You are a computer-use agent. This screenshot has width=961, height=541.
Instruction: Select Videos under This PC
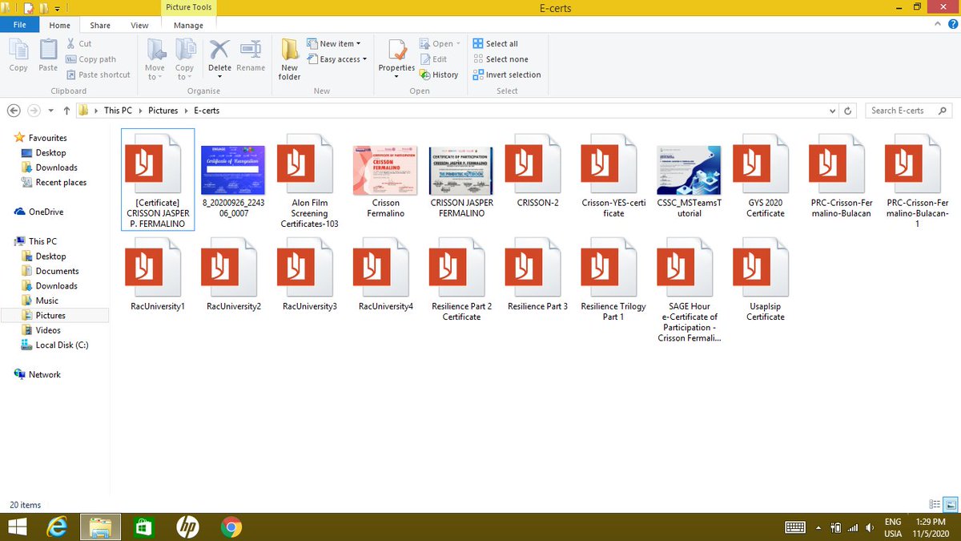pyautogui.click(x=47, y=330)
